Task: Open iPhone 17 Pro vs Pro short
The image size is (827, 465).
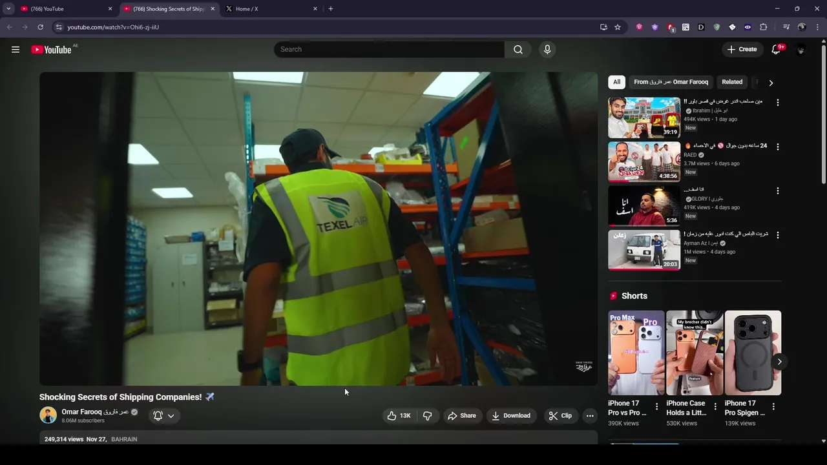Action: tap(636, 353)
